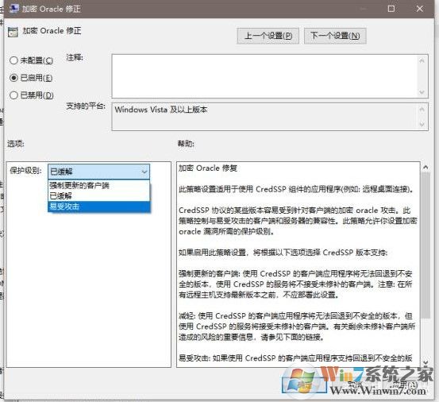
Task: Click the policy icon beside 加密 Oracle 修正 heading
Action: (13, 32)
